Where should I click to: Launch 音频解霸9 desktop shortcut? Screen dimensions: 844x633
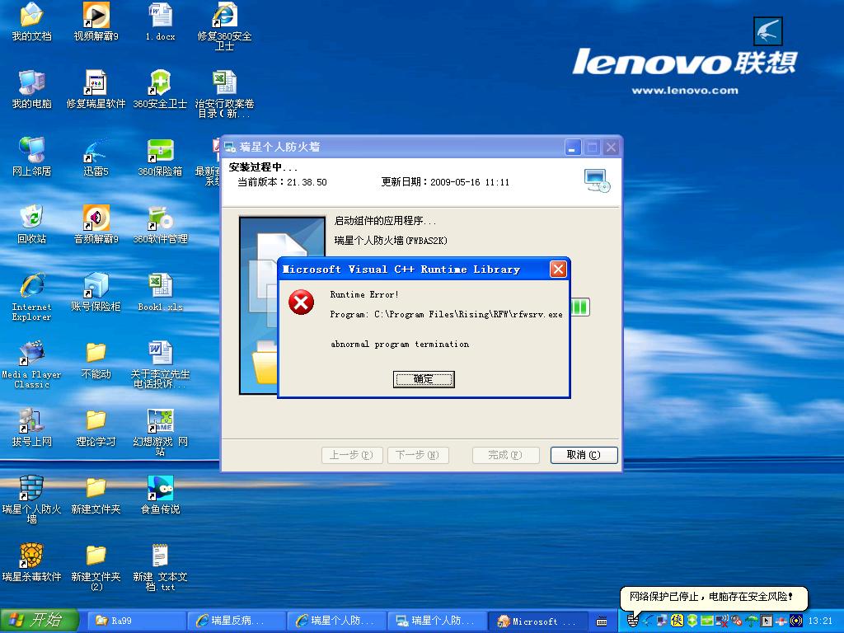point(96,224)
